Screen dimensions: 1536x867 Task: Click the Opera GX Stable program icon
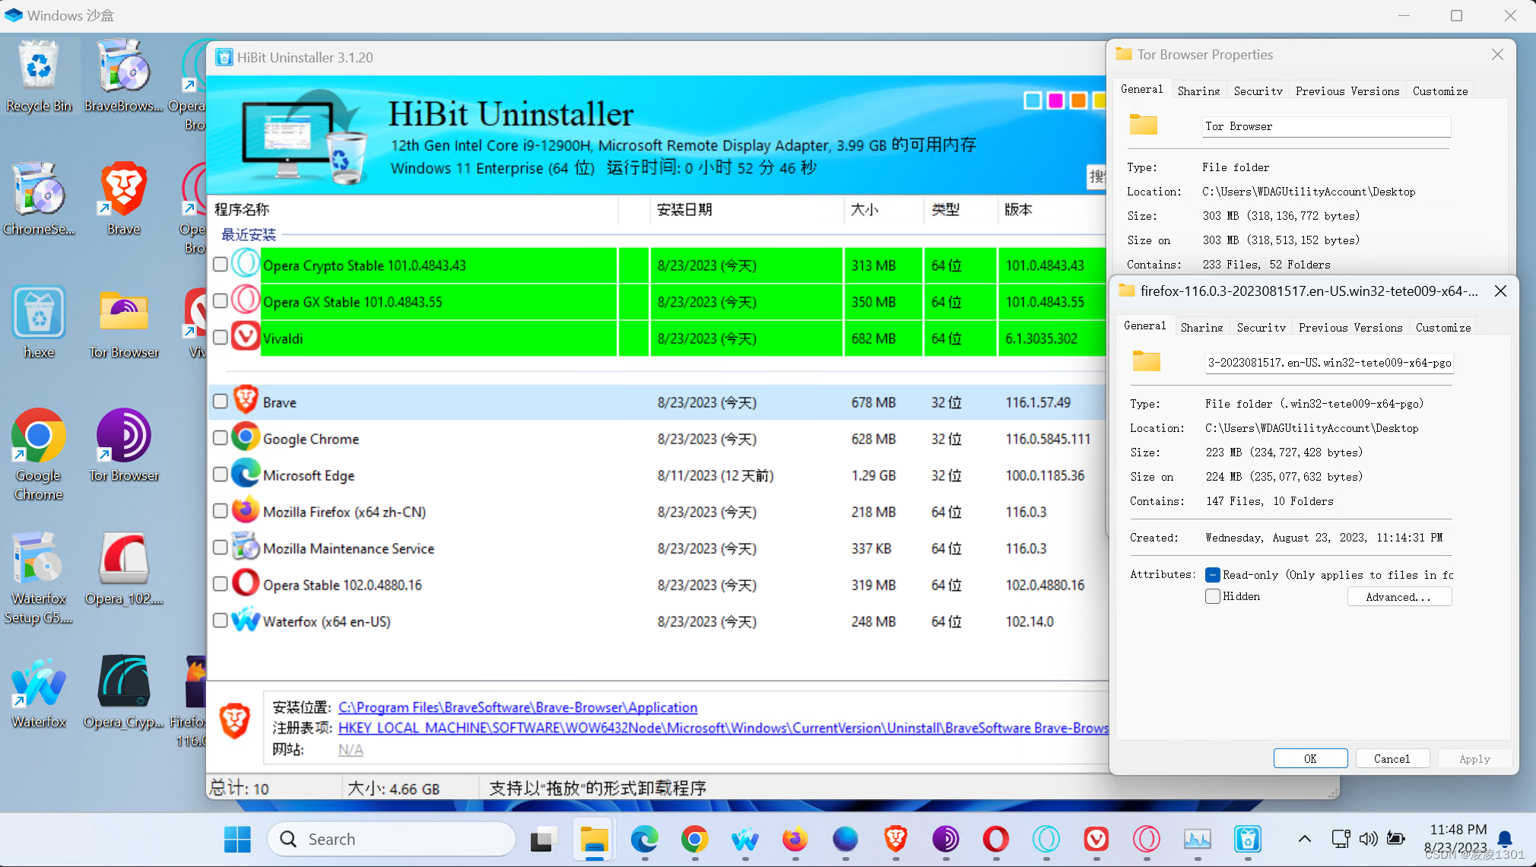coord(246,301)
